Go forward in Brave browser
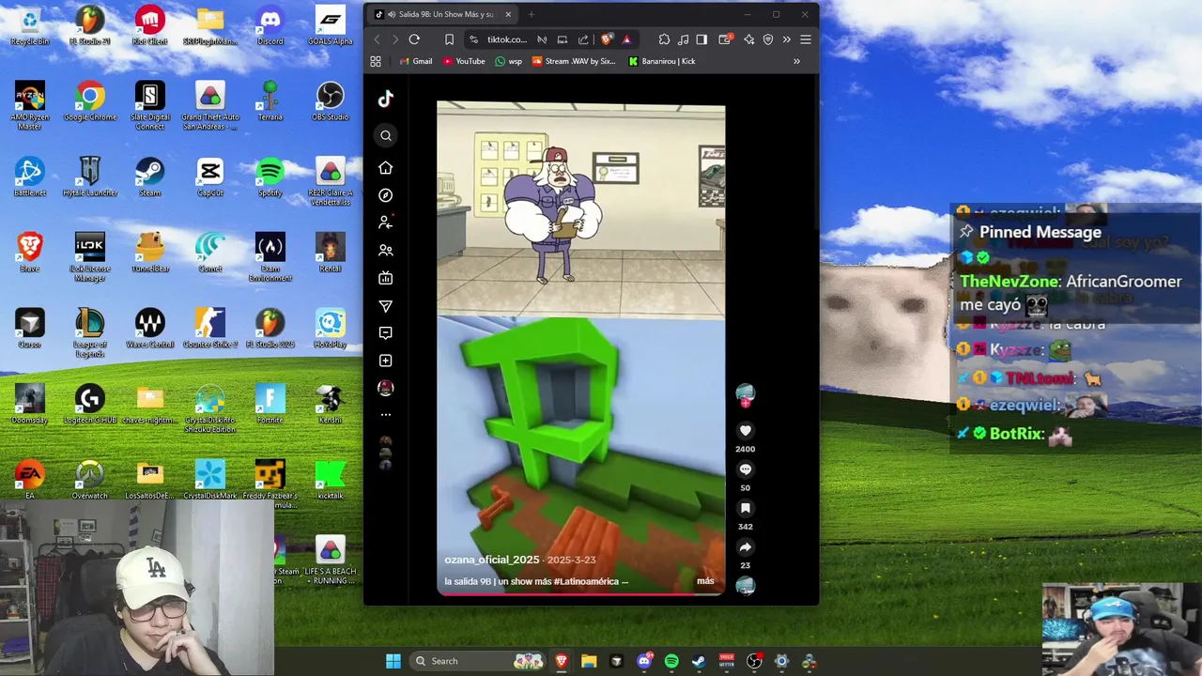 coord(394,39)
